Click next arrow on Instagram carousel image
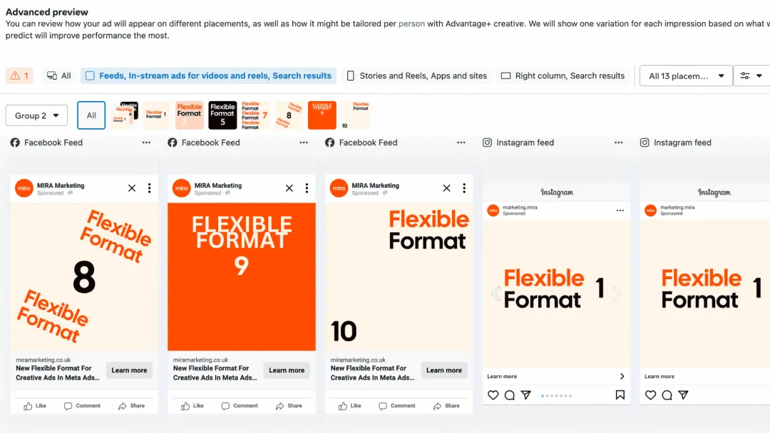This screenshot has height=433, width=770. 617,293
